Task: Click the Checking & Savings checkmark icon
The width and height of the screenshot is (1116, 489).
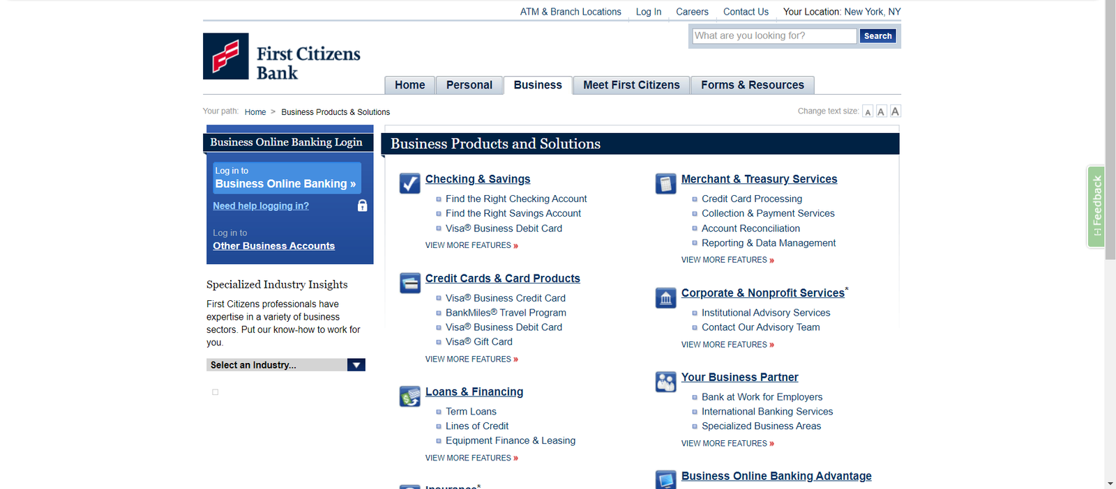Action: 409,183
